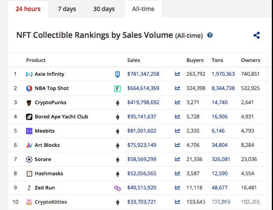Click Axie Infinity transactions count 1,970,363
The image size is (273, 210).
223,74
